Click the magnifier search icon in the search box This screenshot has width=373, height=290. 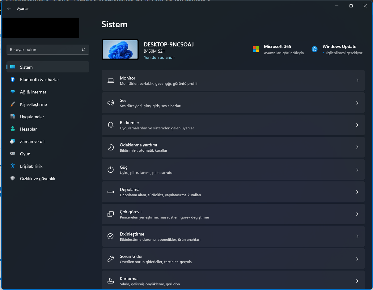click(x=83, y=50)
